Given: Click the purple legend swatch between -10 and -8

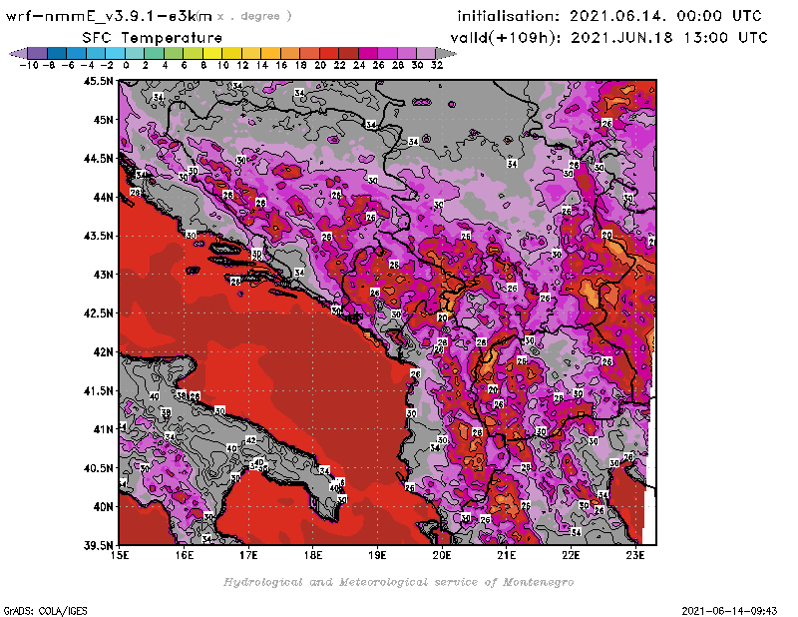Looking at the screenshot, I should tap(38, 53).
